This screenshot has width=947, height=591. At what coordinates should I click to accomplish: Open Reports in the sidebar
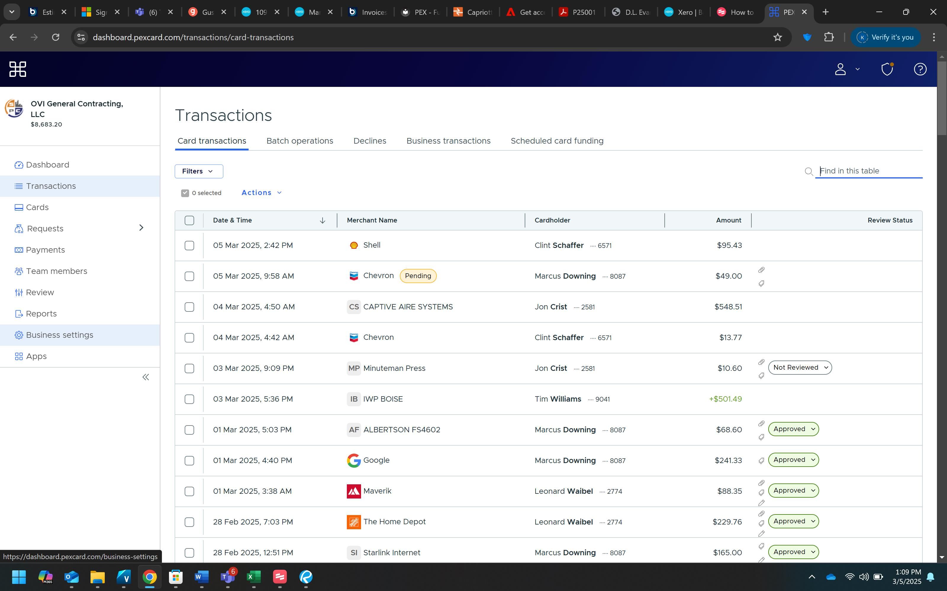click(41, 314)
